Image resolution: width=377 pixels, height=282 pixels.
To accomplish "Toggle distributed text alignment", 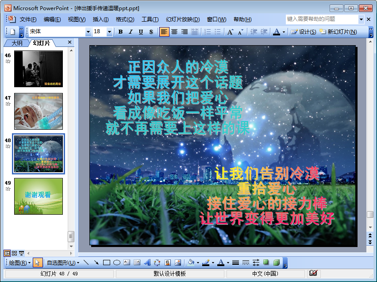I will point(195,32).
